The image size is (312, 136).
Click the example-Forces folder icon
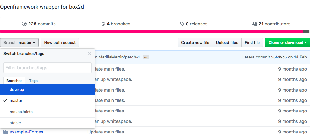pyautogui.click(x=6, y=132)
